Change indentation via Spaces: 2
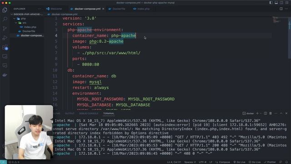Viewport: 291px width, 164px height. click(190, 162)
